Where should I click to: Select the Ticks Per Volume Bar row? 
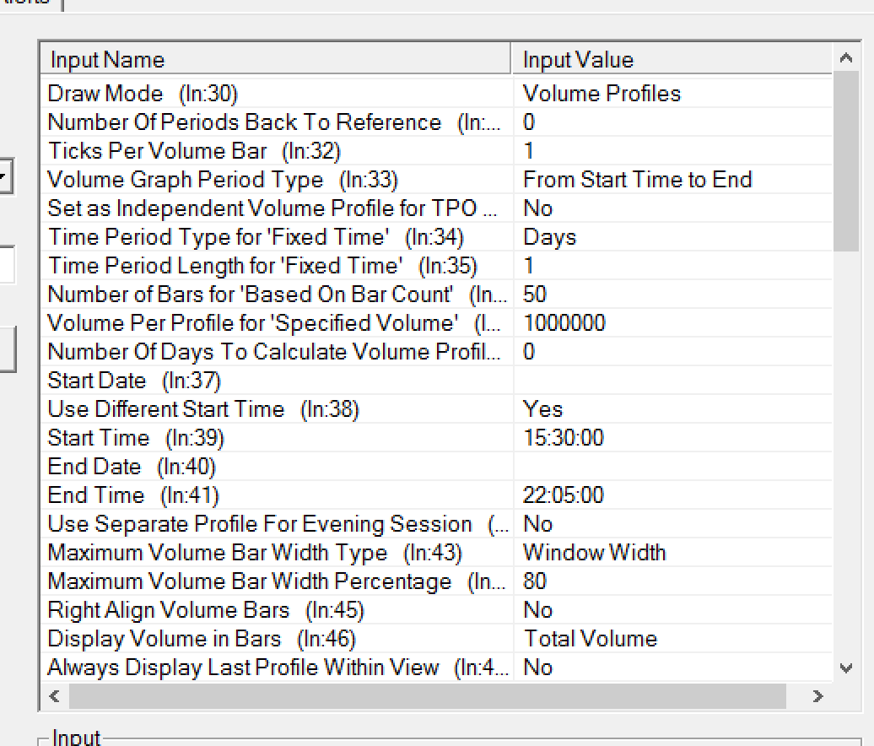point(194,151)
